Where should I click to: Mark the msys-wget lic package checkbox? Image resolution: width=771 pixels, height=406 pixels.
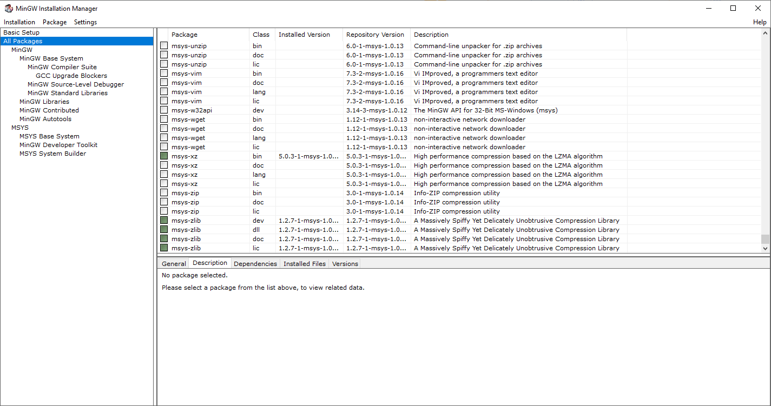point(164,147)
